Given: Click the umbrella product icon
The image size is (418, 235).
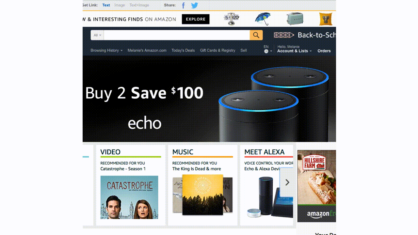Looking at the screenshot, I should [263, 19].
